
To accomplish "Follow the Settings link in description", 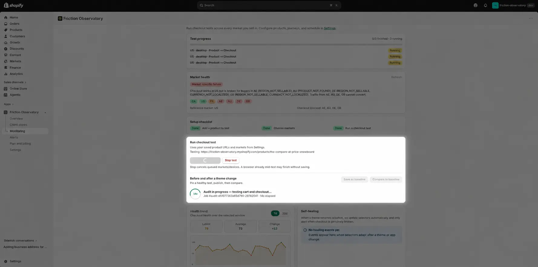I will pos(330,28).
